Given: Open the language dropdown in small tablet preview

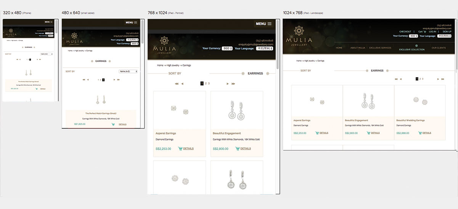Looking at the screenshot, I should (132, 40).
